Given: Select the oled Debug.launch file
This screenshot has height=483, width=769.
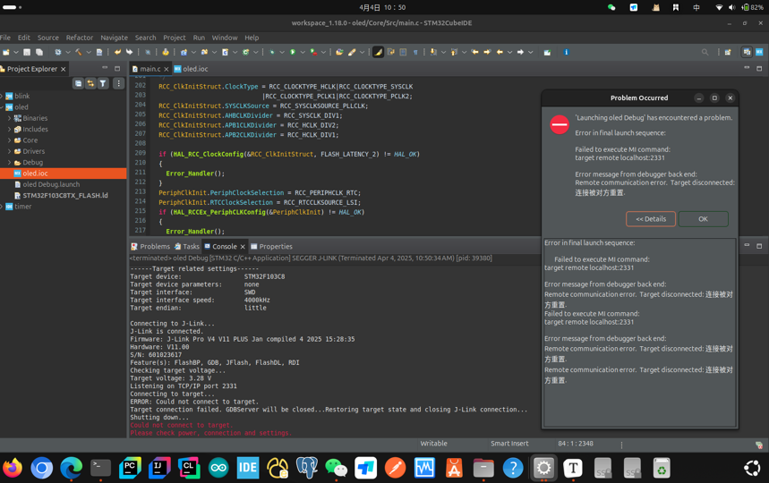Looking at the screenshot, I should (50, 184).
